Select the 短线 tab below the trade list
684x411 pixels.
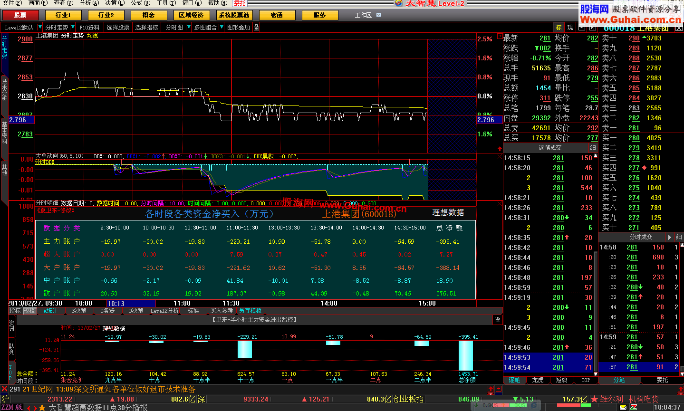coord(561,380)
